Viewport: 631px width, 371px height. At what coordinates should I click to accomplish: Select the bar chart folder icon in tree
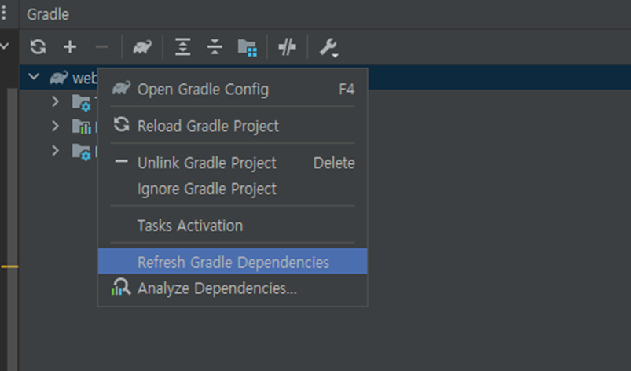click(x=82, y=127)
